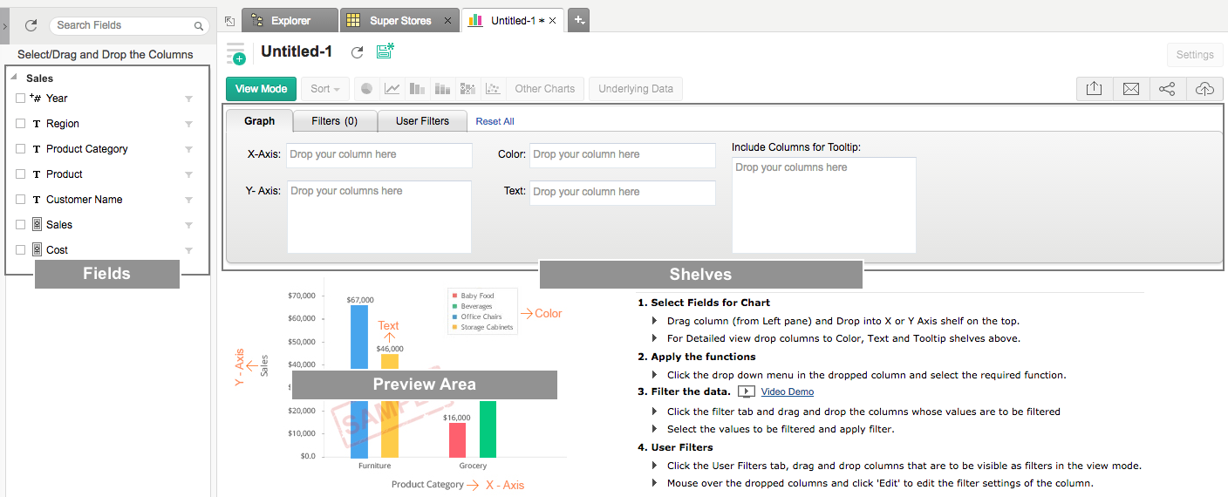The height and width of the screenshot is (497, 1228).
Task: Click the Region text type icon
Action: click(x=37, y=124)
